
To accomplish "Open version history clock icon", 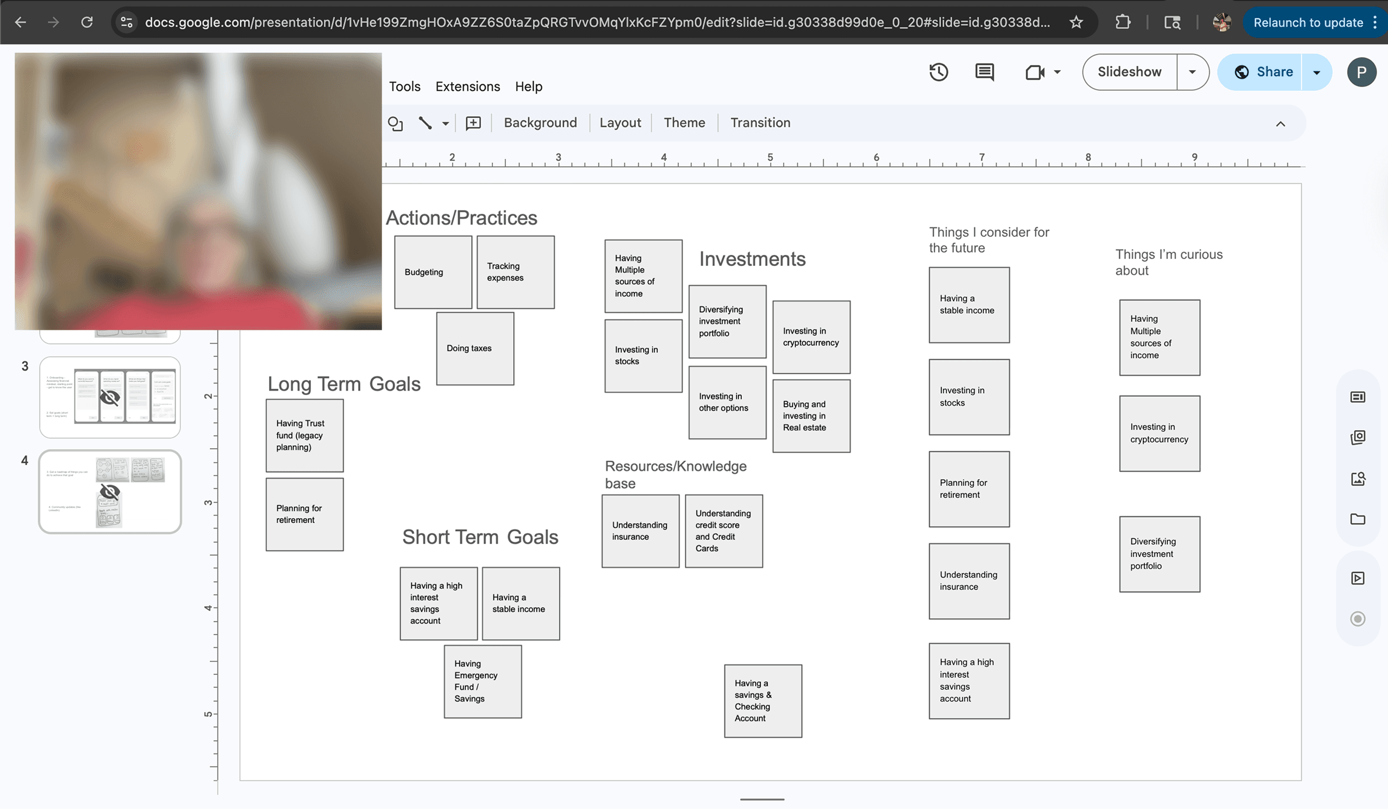I will coord(939,72).
